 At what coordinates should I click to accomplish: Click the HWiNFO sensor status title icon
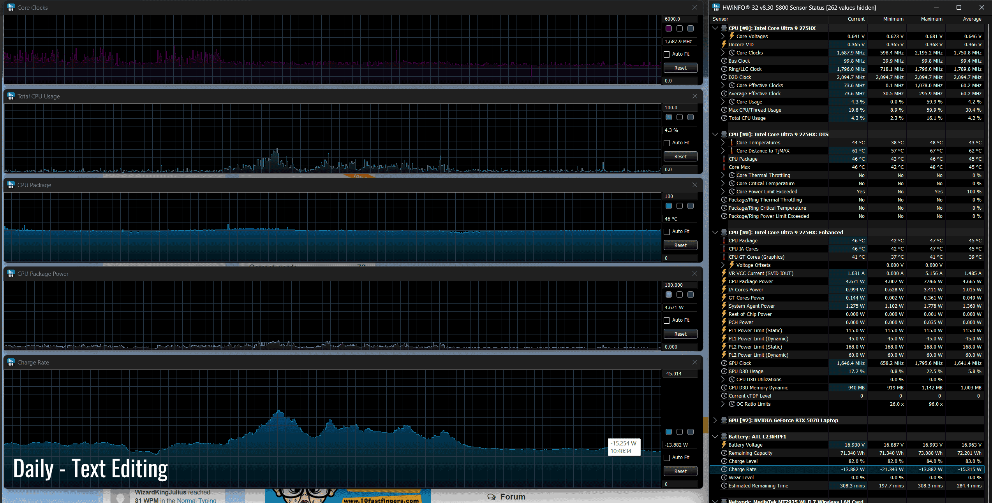pyautogui.click(x=716, y=7)
